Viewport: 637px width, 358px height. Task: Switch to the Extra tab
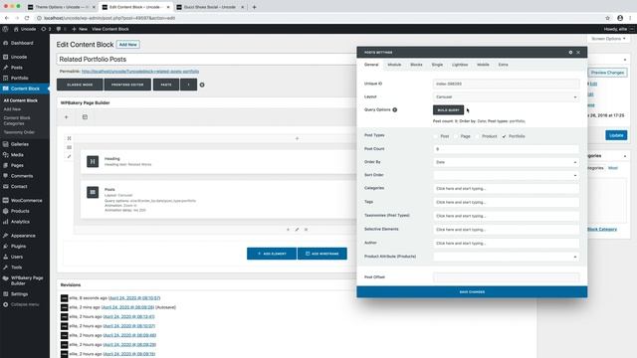click(x=503, y=65)
